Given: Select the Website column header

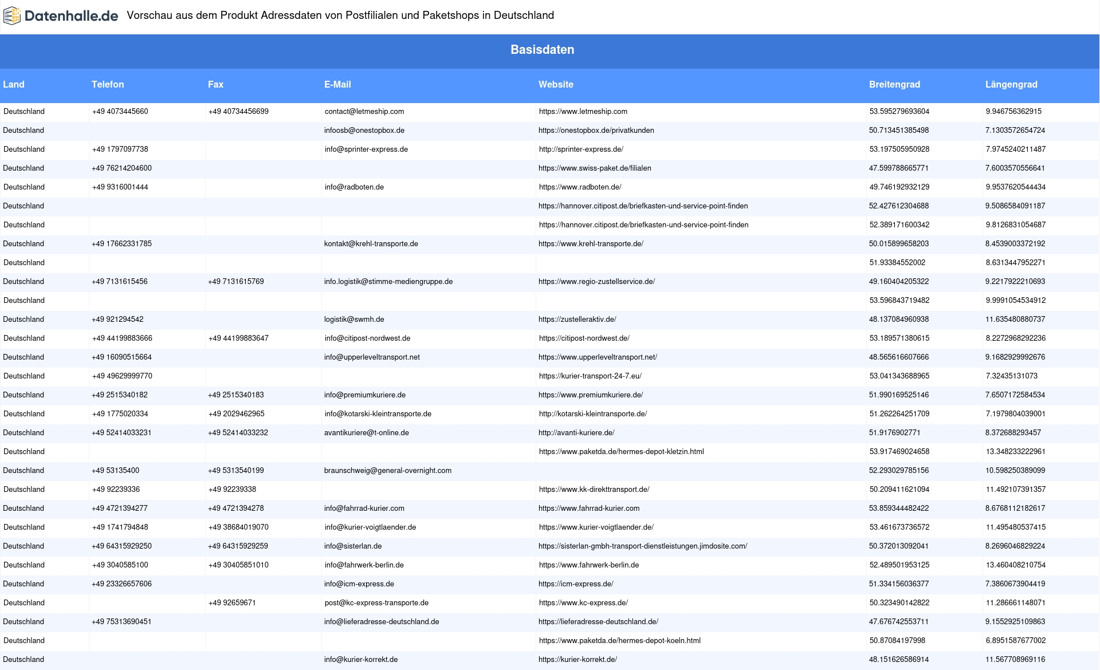Looking at the screenshot, I should (x=556, y=84).
